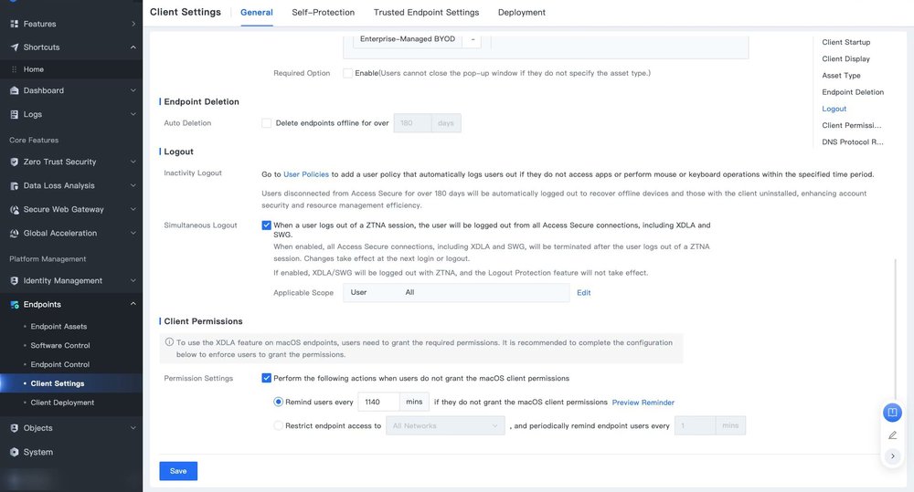The width and height of the screenshot is (914, 492).
Task: Click the Objects icon in sidebar
Action: [x=14, y=428]
